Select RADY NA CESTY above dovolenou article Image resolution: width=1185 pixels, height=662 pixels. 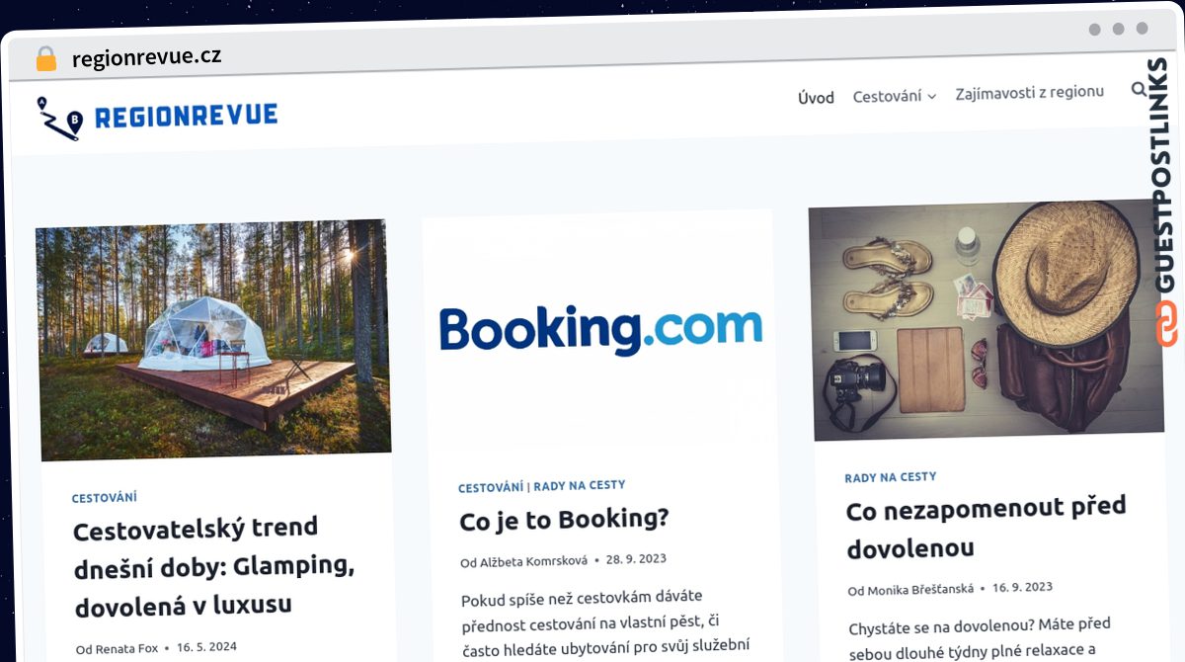(891, 477)
